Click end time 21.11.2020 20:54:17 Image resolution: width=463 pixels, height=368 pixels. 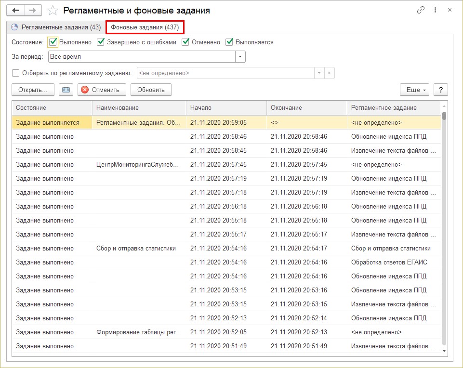click(299, 248)
